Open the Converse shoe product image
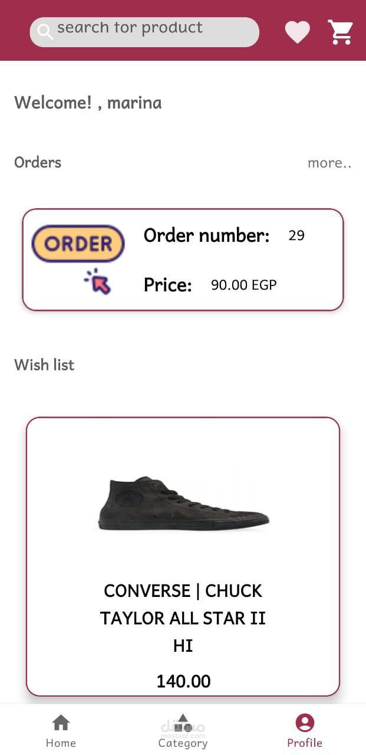Screen dimensions: 366x755 coord(183,503)
